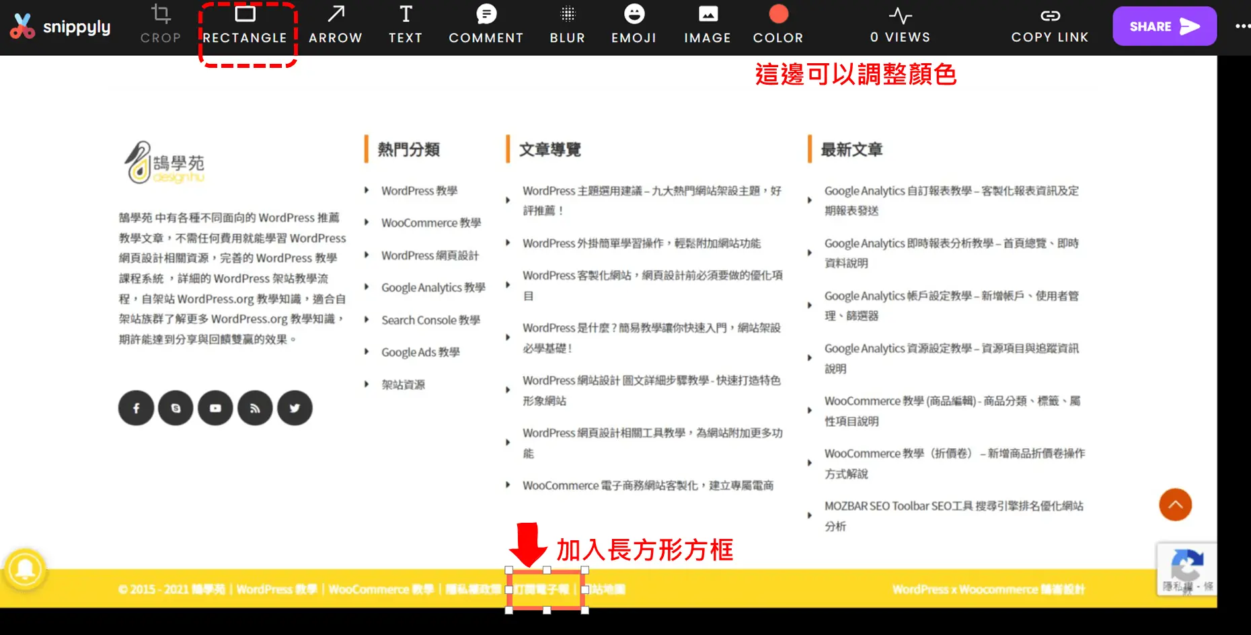Click the Facebook social icon
The width and height of the screenshot is (1251, 635).
[136, 408]
